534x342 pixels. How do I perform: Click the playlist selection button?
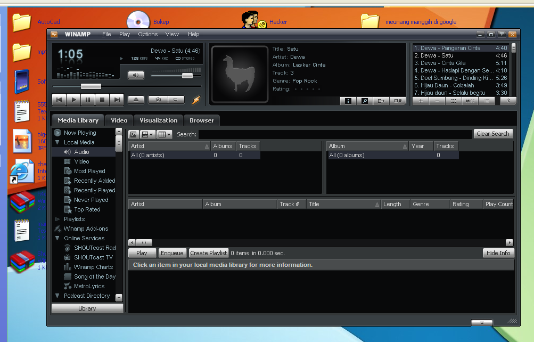pos(454,101)
